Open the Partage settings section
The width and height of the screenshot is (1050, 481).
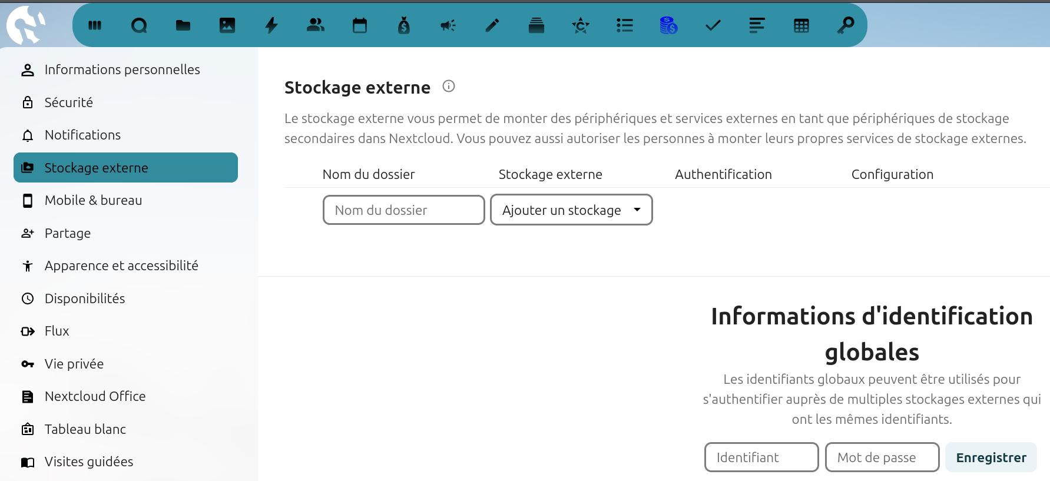tap(125, 233)
